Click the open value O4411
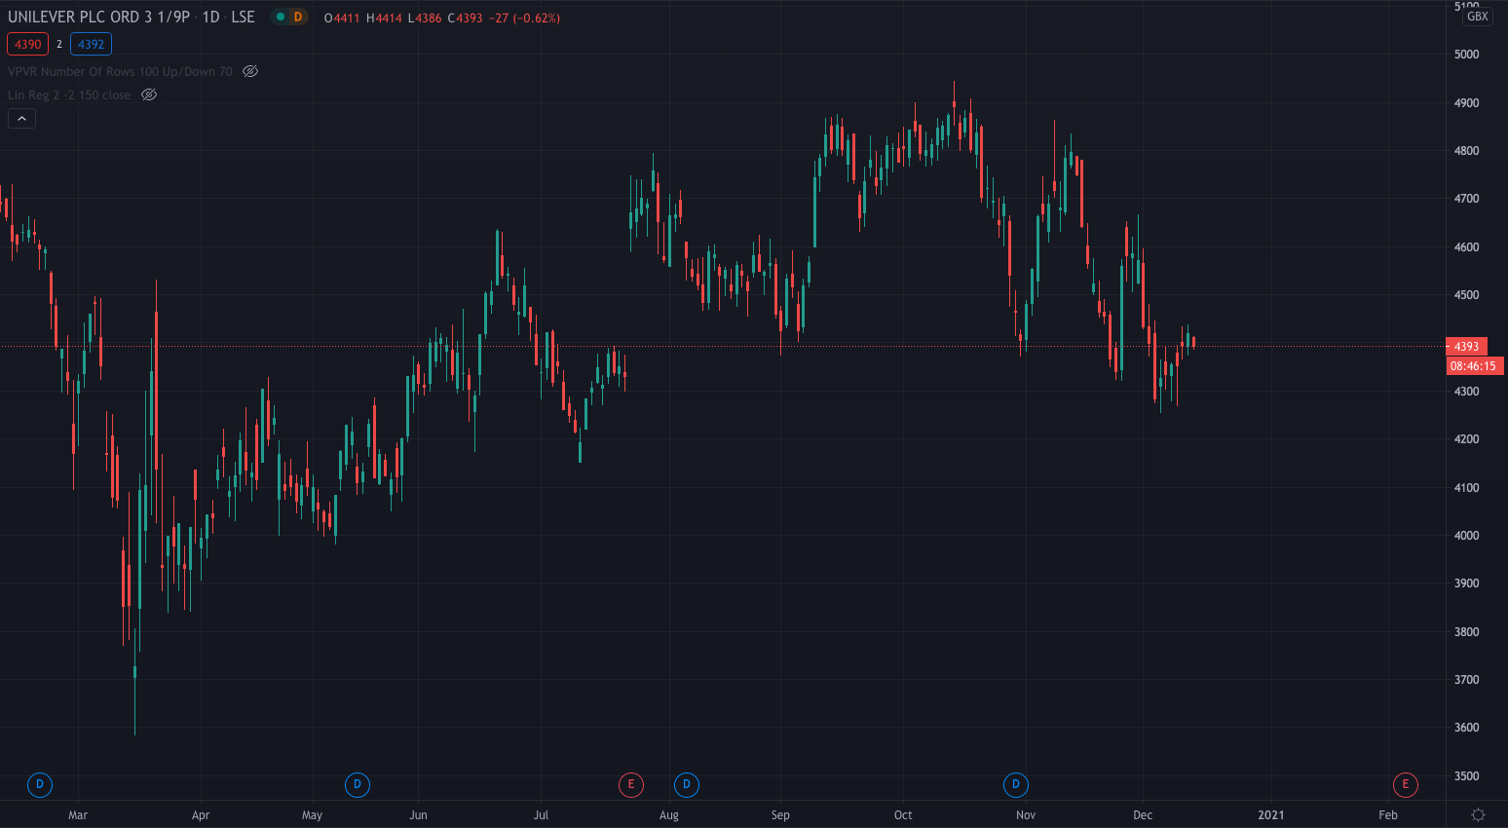This screenshot has height=828, width=1508. (342, 18)
